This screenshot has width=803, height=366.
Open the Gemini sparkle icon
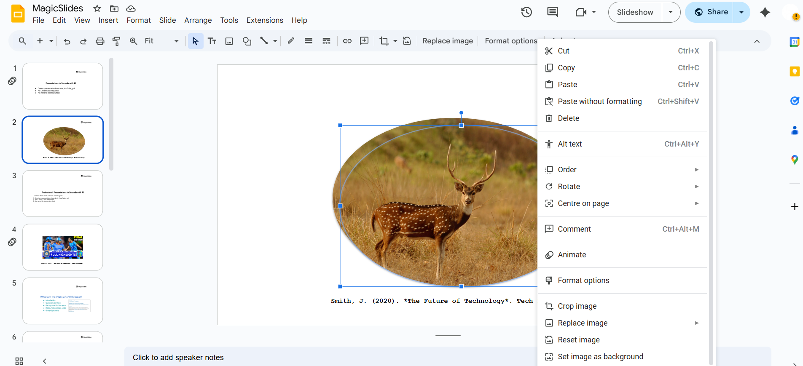765,12
